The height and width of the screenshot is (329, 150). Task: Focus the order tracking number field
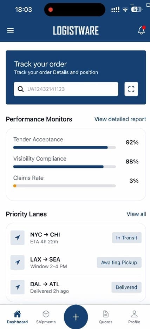(66, 89)
